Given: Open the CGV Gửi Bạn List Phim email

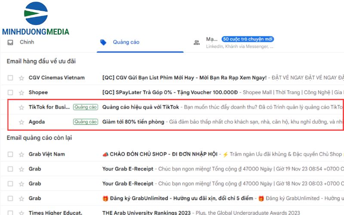Looking at the screenshot, I should pyautogui.click(x=184, y=78).
